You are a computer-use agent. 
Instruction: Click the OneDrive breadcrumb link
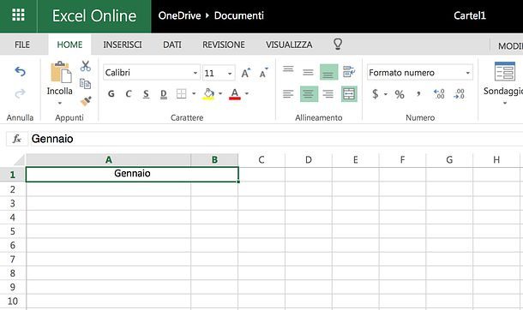point(179,15)
